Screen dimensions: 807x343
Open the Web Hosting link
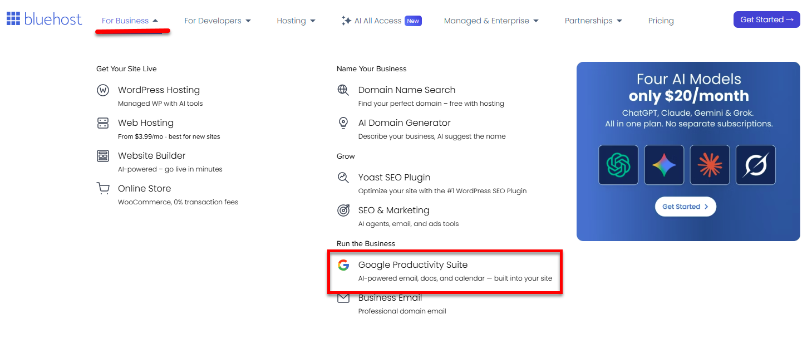pos(146,123)
